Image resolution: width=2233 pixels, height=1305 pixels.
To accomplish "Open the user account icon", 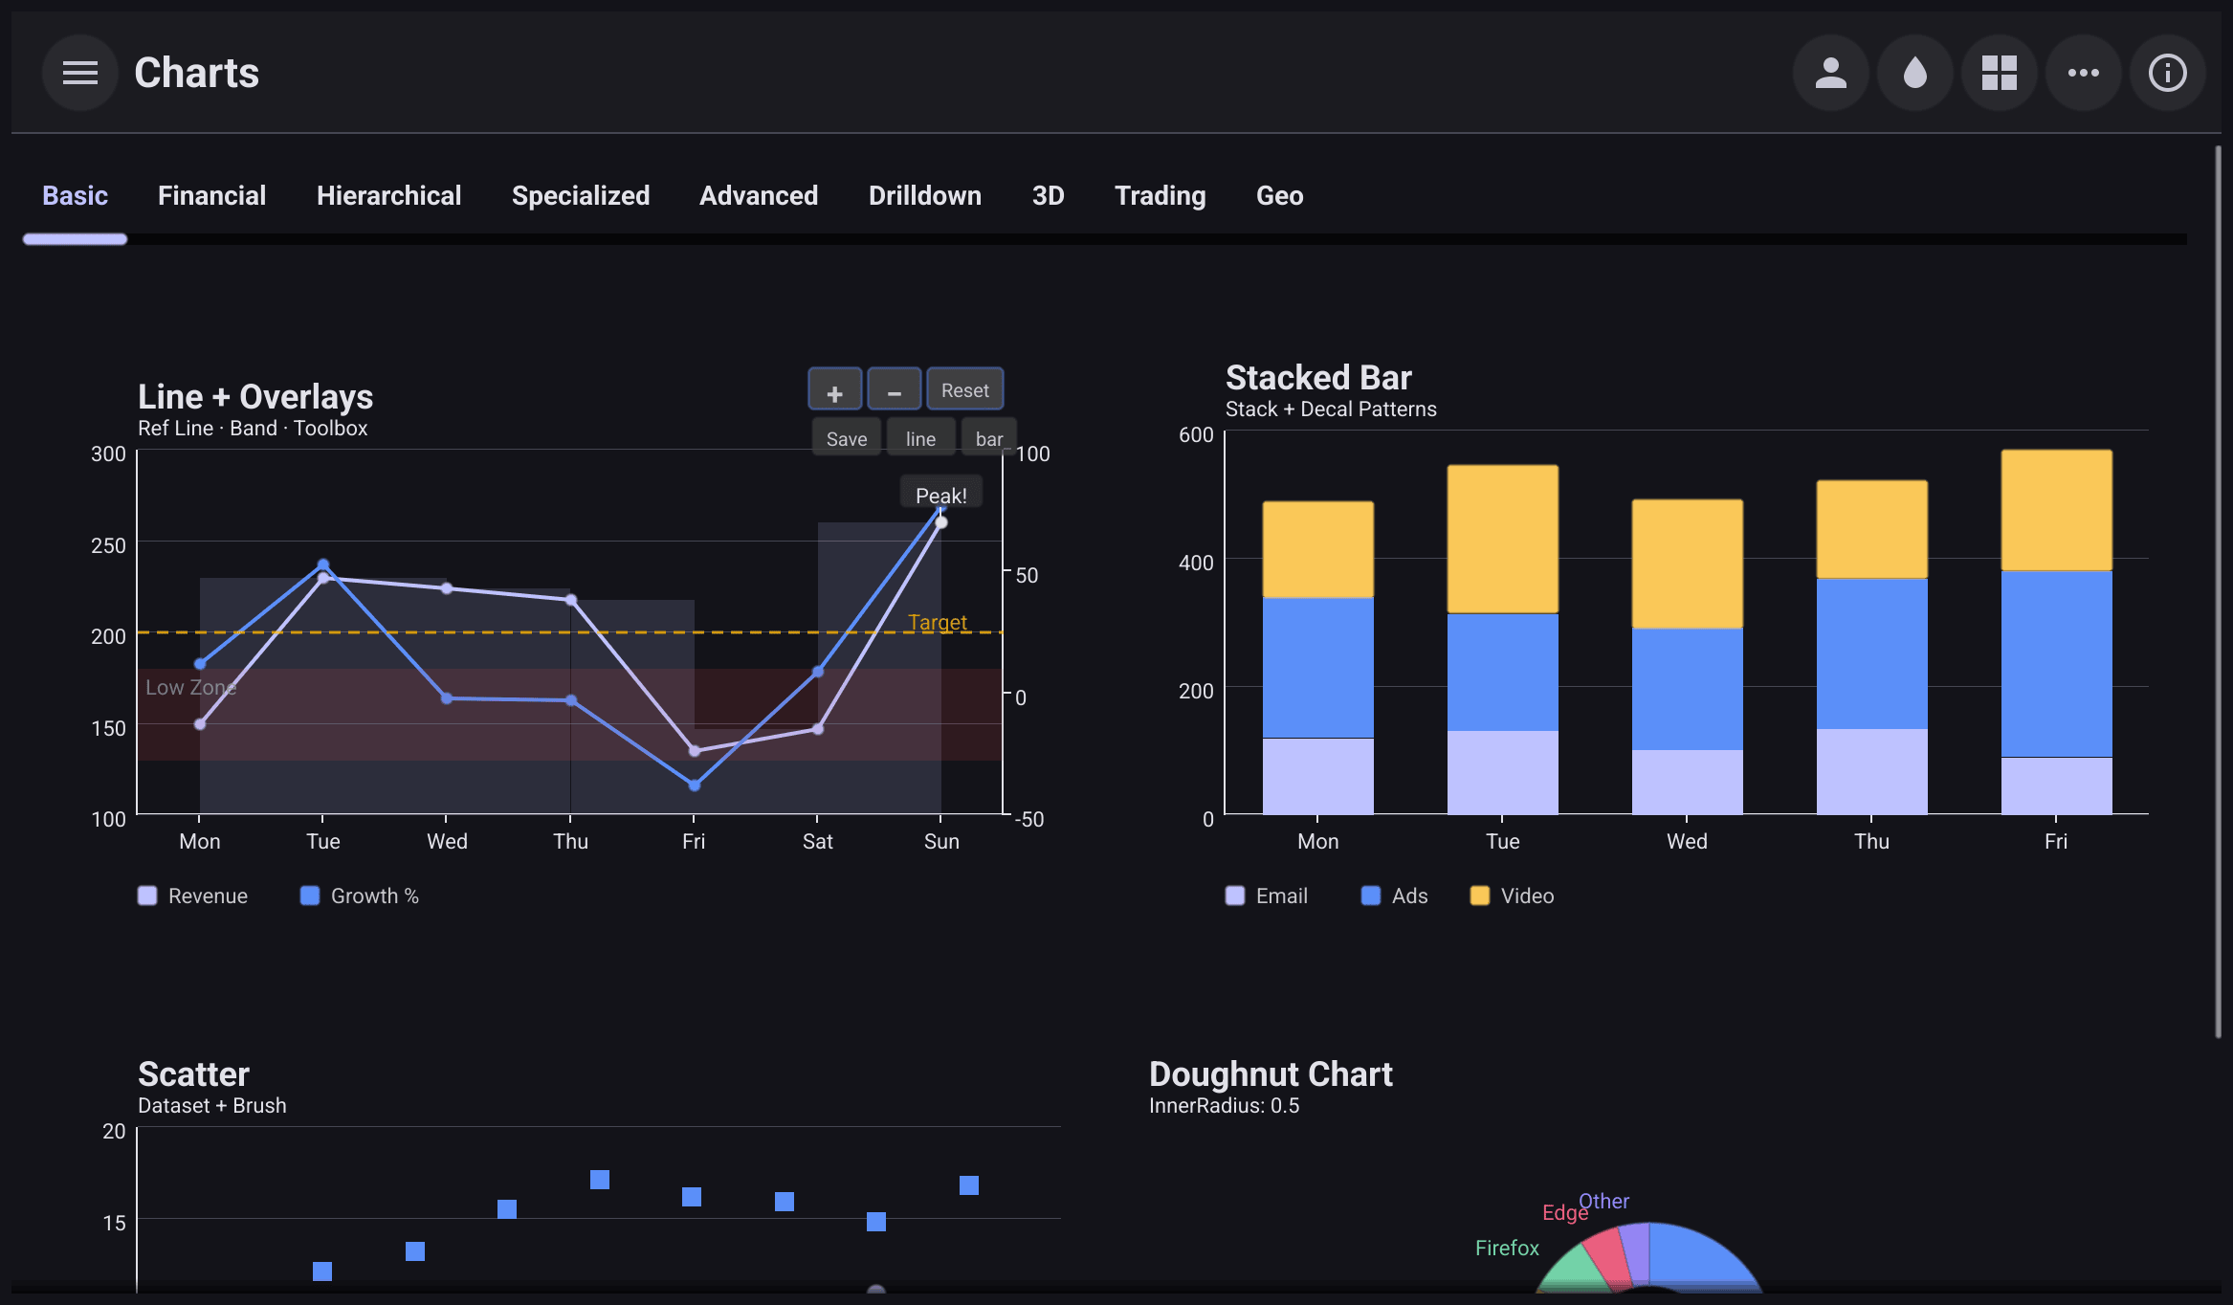I will tap(1831, 73).
